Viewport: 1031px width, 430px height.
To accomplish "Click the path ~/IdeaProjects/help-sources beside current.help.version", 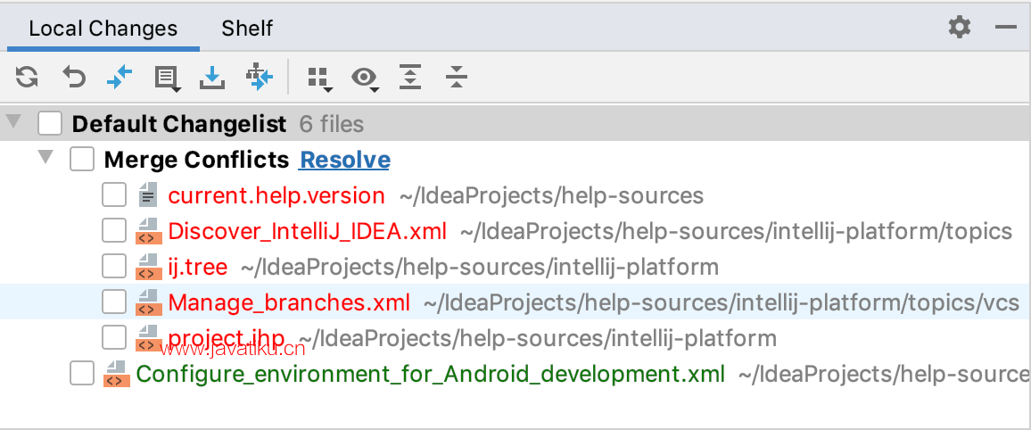I will (552, 195).
